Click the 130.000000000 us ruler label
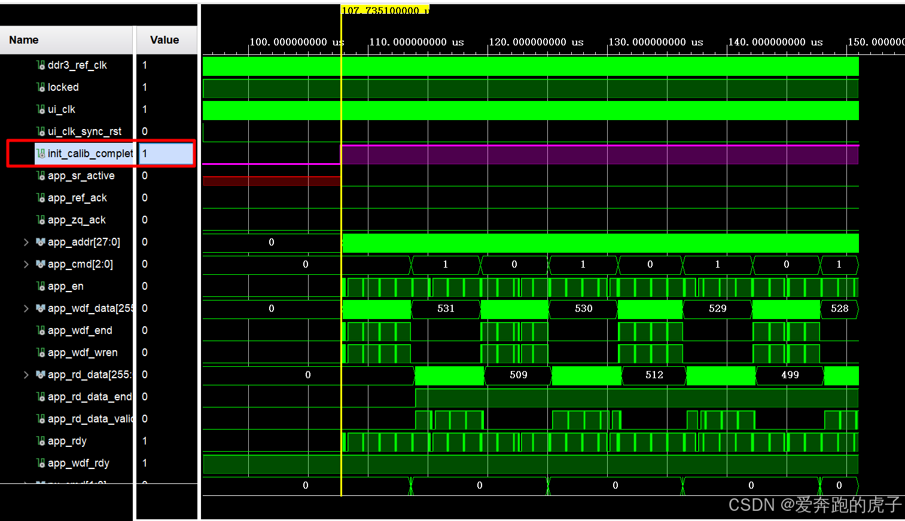The width and height of the screenshot is (905, 521). 656,42
